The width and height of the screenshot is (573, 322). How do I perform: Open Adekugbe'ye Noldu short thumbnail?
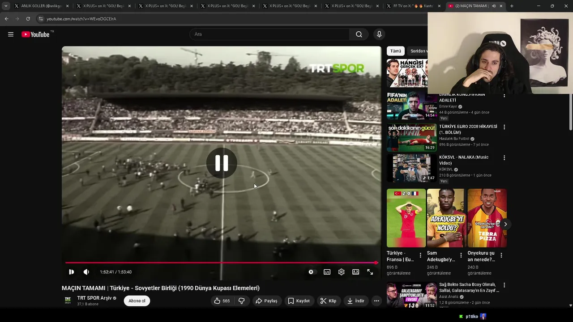446,218
